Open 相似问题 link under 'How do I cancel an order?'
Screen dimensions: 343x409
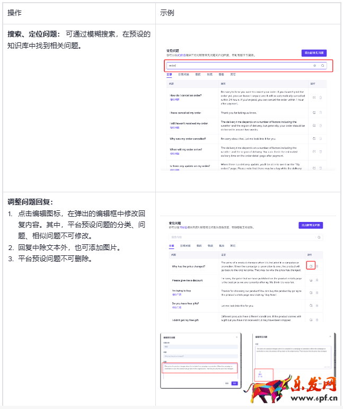(x=174, y=100)
